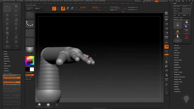Toggle the Floor grid icon
The width and height of the screenshot is (194, 109).
click(x=166, y=42)
